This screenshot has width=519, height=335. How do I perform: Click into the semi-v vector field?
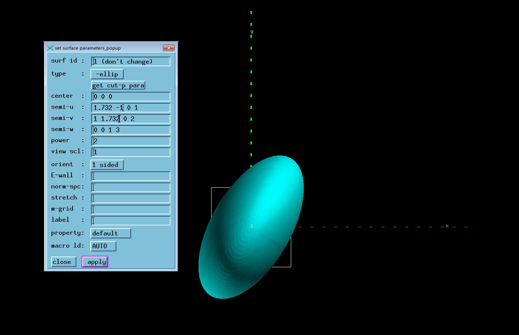tap(131, 119)
